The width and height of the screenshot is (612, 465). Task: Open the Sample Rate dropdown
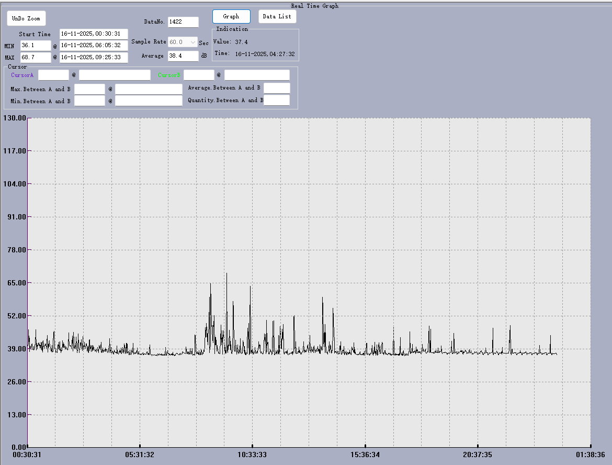[192, 42]
